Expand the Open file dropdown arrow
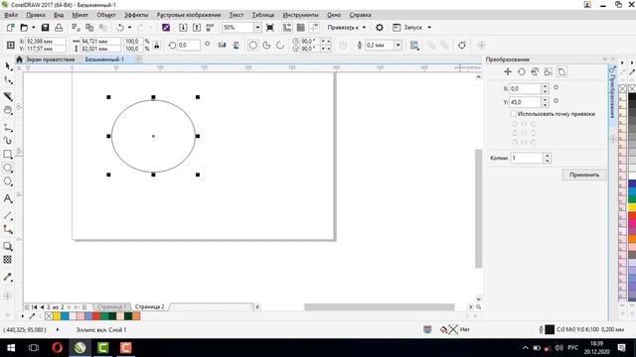The height and width of the screenshot is (357, 636). pos(33,28)
